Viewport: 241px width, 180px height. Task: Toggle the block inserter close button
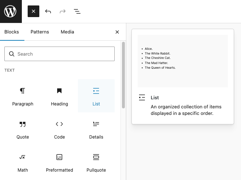[33, 11]
